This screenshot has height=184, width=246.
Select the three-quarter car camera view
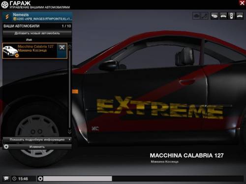click(215, 16)
